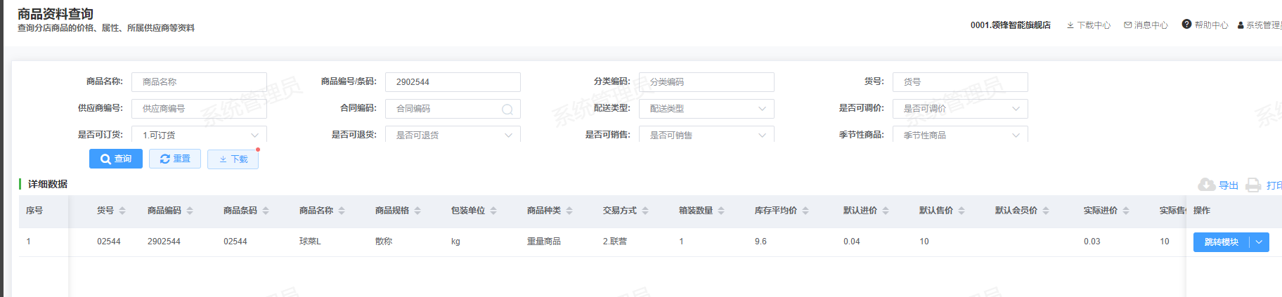Click the system administrator user icon

coord(1241,25)
